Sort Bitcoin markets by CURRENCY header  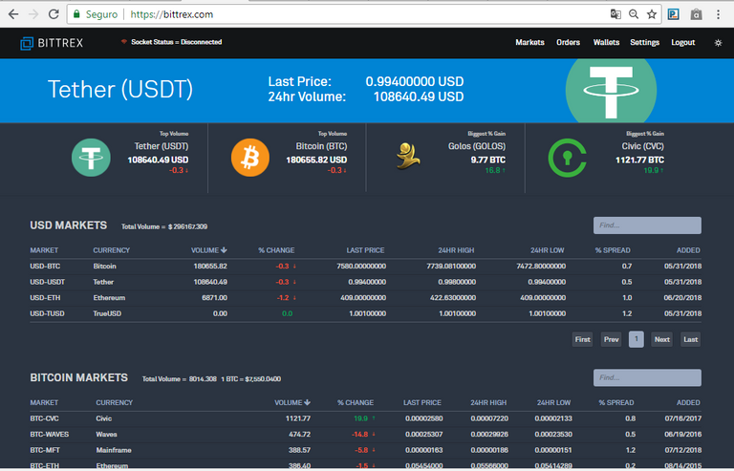click(x=115, y=403)
